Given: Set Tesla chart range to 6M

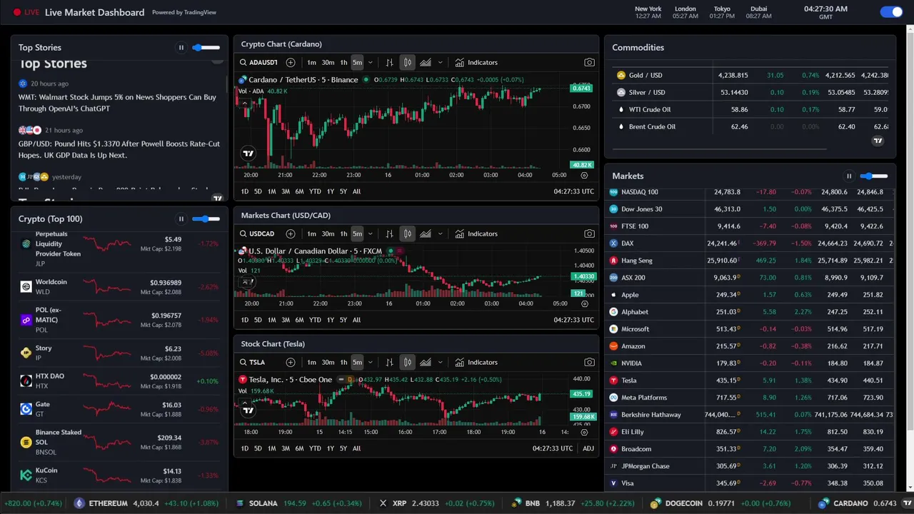Looking at the screenshot, I should (299, 448).
